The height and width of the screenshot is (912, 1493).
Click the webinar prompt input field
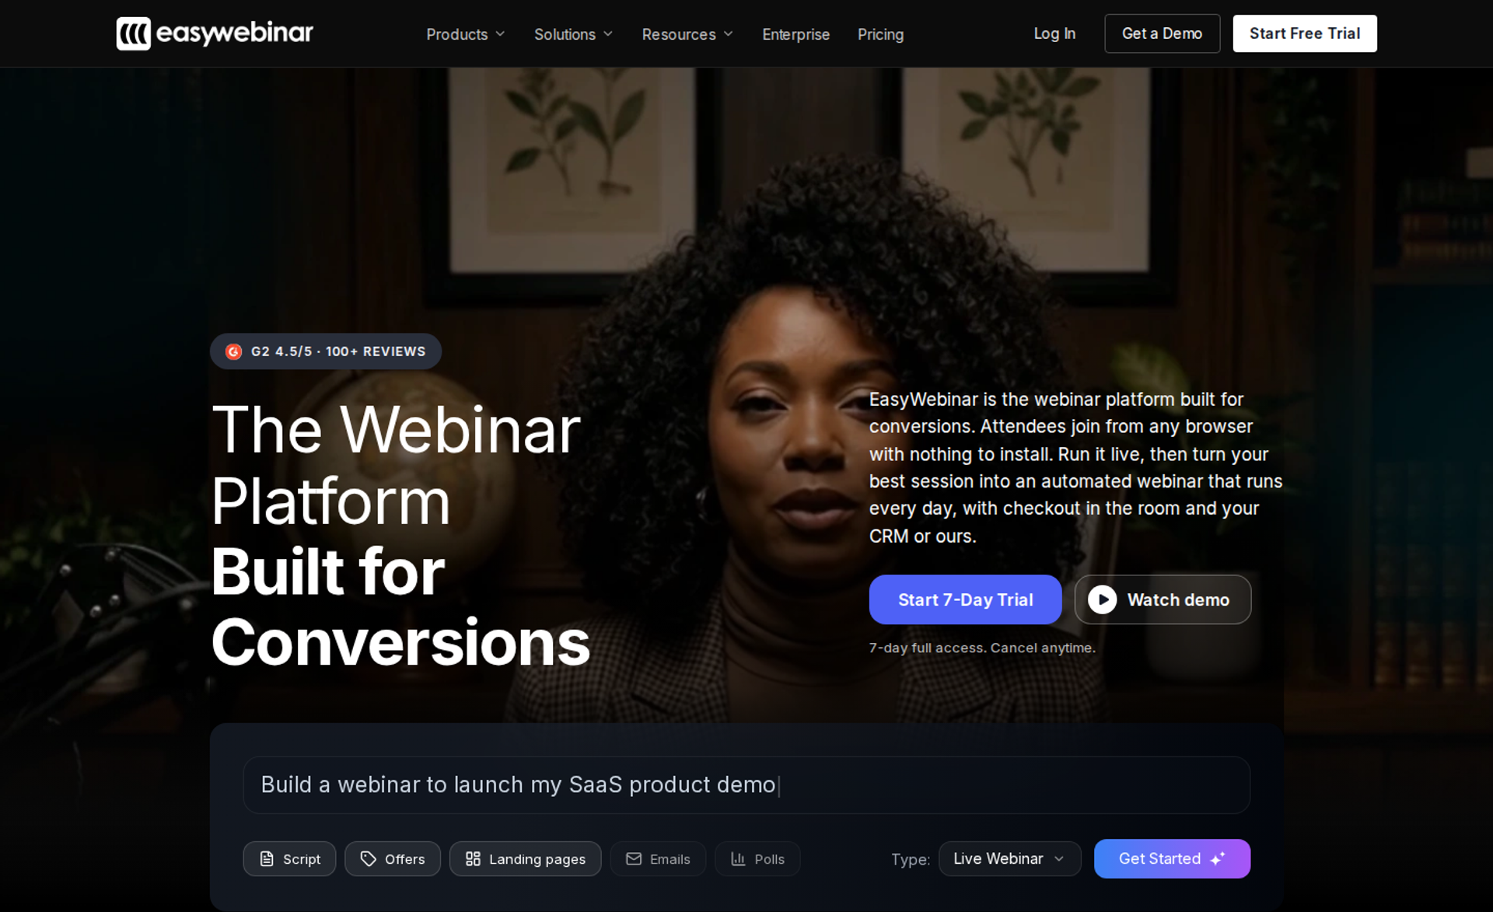coord(746,785)
